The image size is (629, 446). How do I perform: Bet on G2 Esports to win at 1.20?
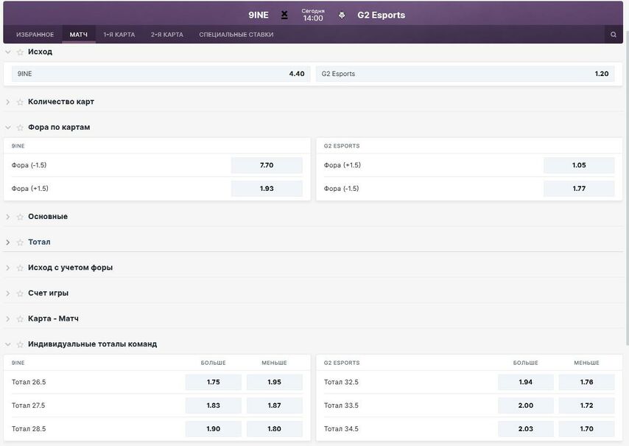pos(465,74)
